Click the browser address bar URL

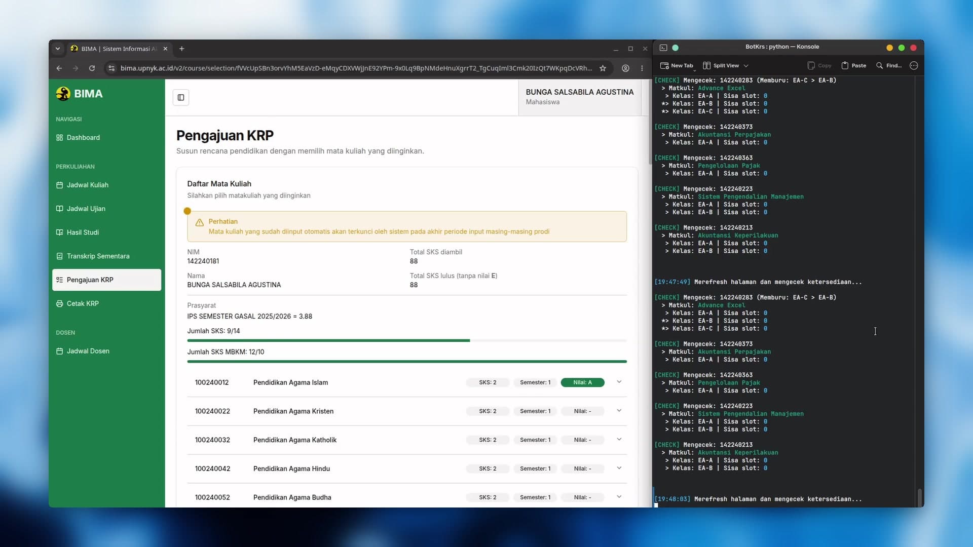(356, 68)
